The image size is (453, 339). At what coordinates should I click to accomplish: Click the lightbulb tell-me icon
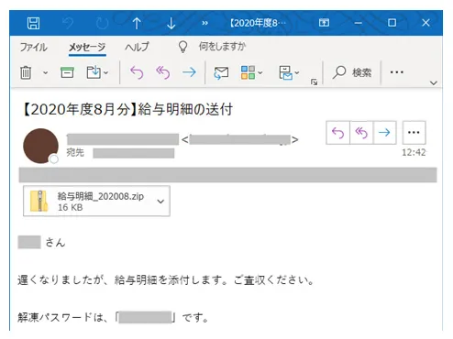pos(182,47)
